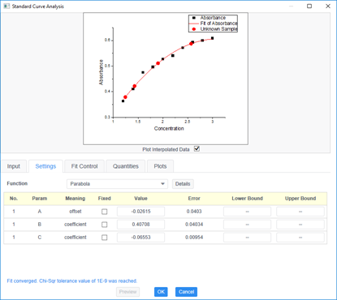Image resolution: width=337 pixels, height=300 pixels.
Task: Toggle Fixed checkbox for parameter B
Action: pos(105,225)
